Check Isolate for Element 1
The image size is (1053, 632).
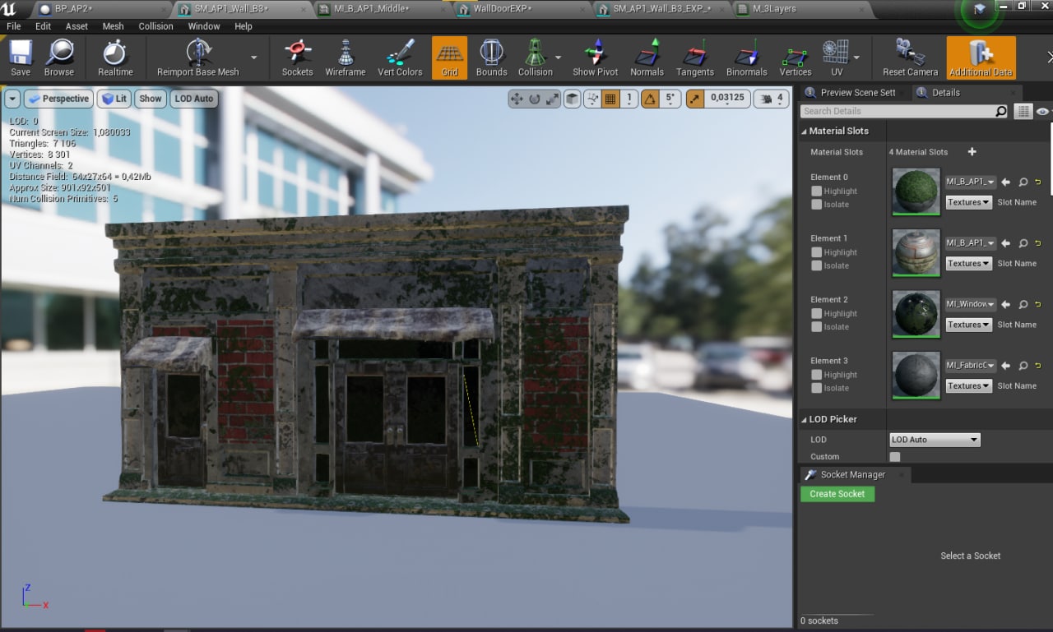816,265
